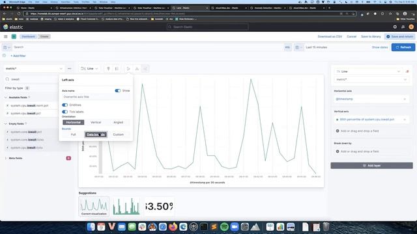Open the orange user avatar menu
This screenshot has width=417, height=234.
click(x=411, y=27)
